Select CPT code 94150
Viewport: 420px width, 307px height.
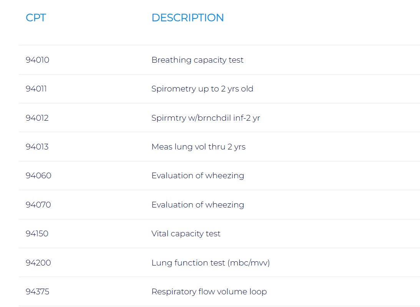(x=37, y=234)
